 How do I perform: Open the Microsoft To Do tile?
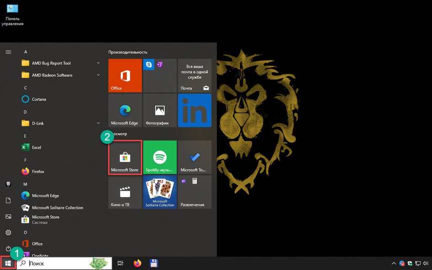pos(194,157)
